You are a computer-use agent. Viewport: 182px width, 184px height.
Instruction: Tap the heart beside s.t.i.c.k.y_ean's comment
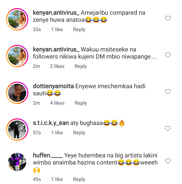pos(168,128)
